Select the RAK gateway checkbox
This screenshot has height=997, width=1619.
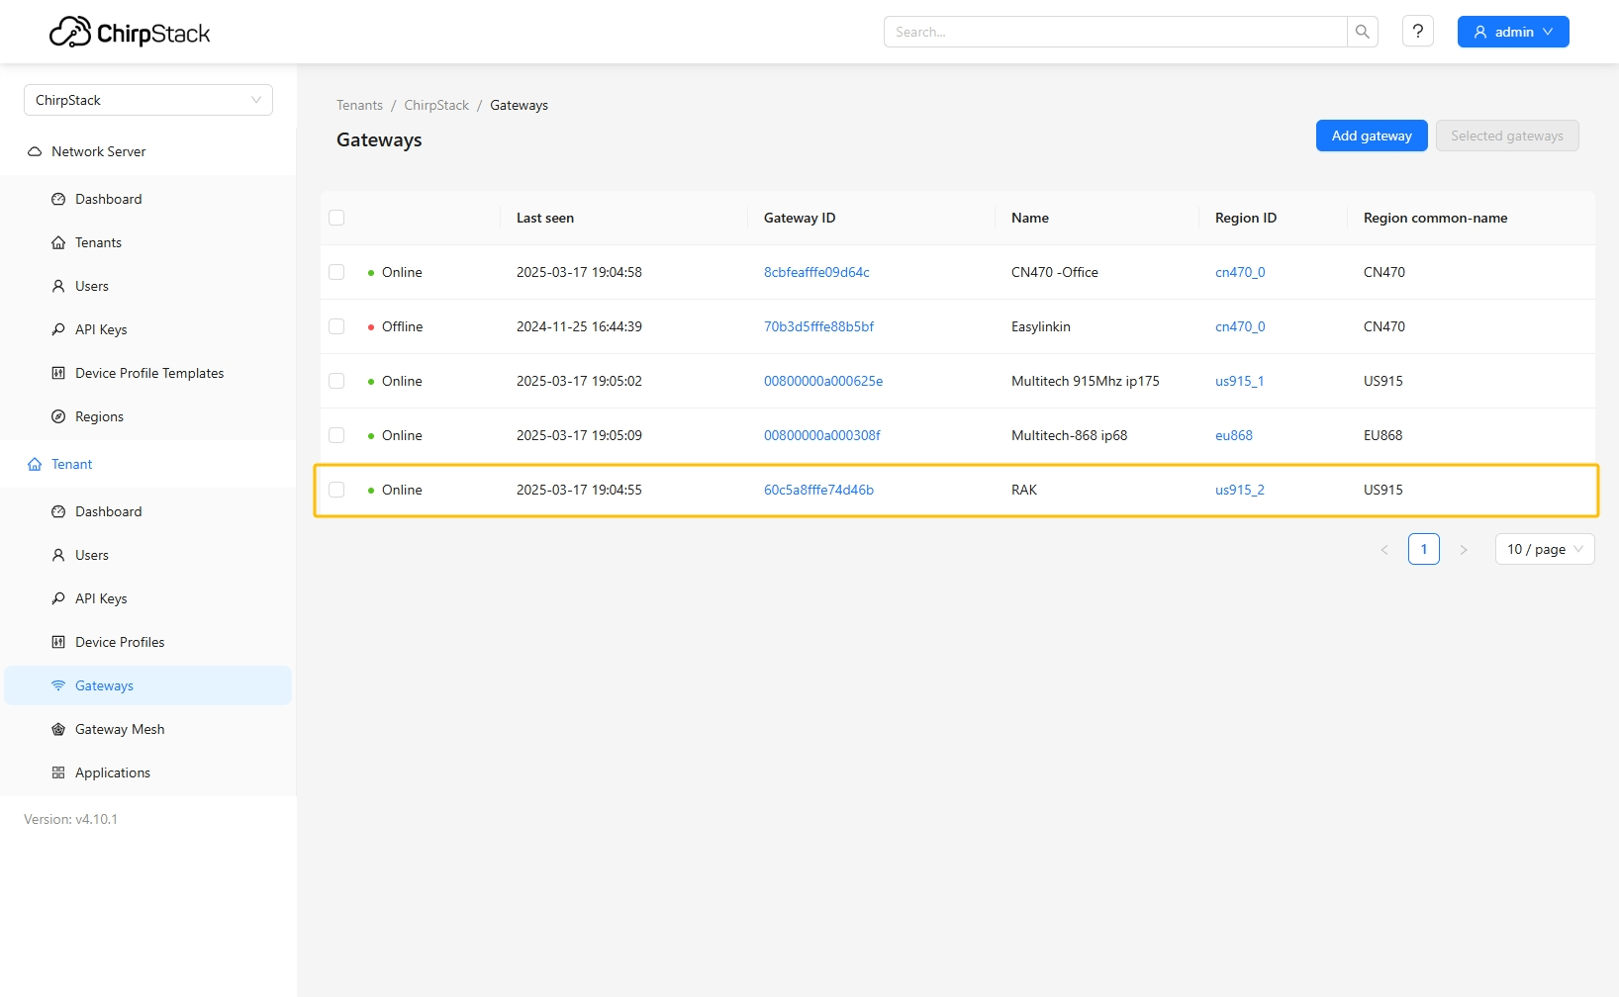336,490
